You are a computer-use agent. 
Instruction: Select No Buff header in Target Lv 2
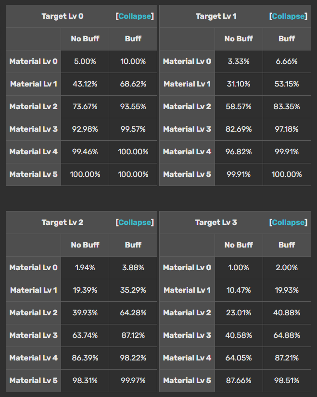pos(85,245)
